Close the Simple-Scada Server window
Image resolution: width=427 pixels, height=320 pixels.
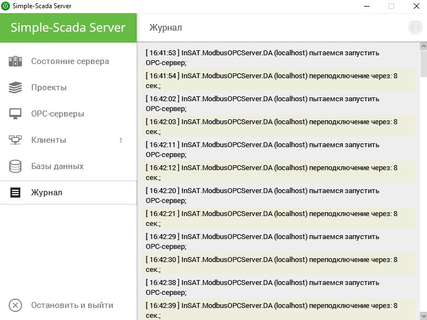(417, 6)
